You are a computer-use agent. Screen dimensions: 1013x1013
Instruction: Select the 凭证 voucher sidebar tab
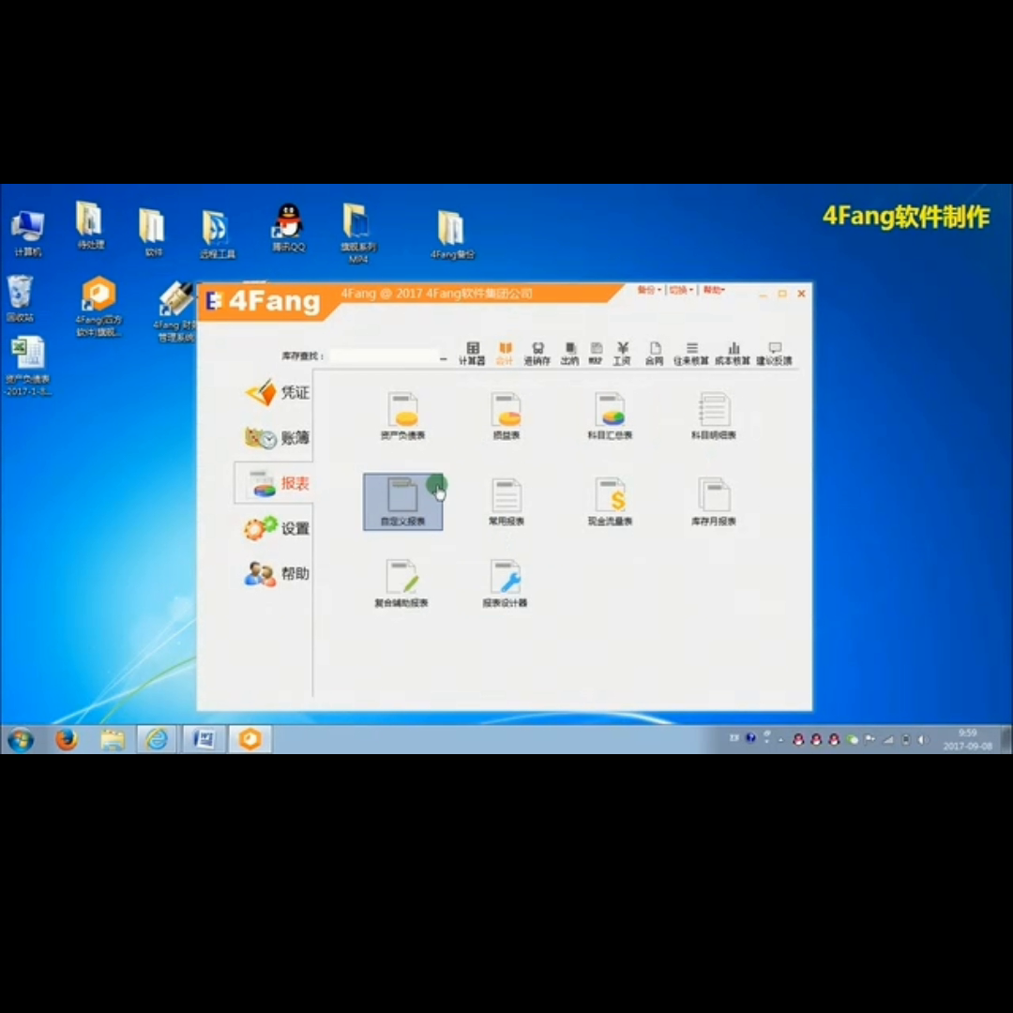[278, 392]
